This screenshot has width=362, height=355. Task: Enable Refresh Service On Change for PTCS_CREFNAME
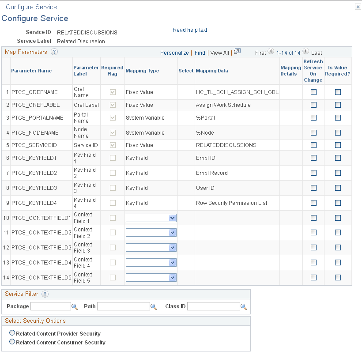coord(313,92)
